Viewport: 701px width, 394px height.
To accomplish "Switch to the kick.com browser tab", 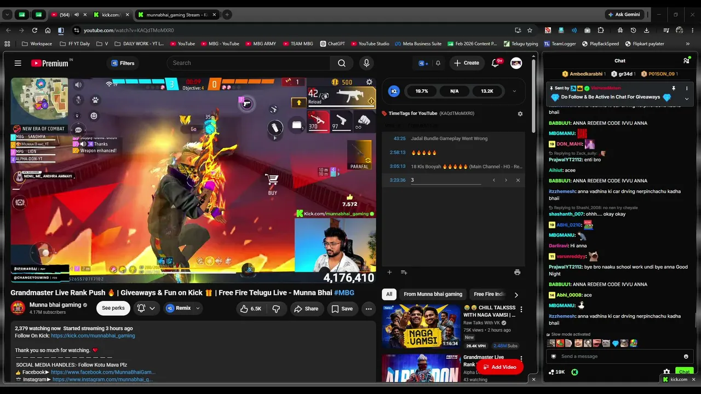I will click(111, 15).
